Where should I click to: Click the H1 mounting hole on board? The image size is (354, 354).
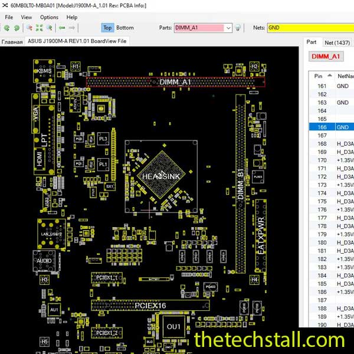[x=76, y=66]
